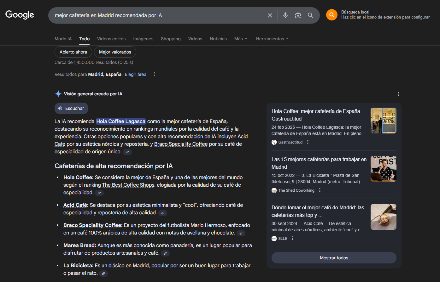Click the orange Búsqueda local extension icon
Image resolution: width=440 pixels, height=282 pixels.
point(331,15)
